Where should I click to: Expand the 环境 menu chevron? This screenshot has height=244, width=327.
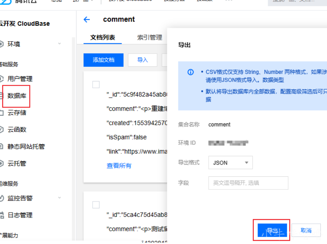point(59,44)
